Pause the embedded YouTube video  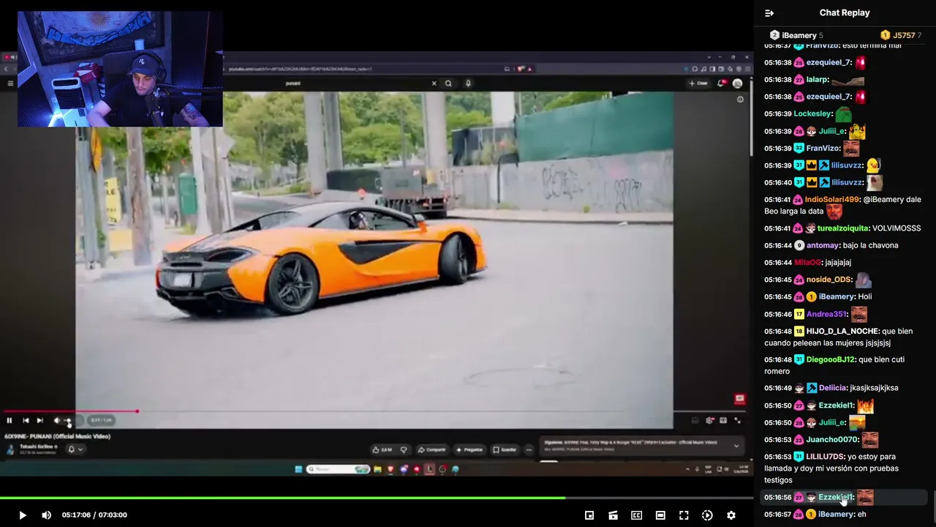9,420
